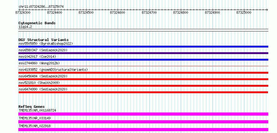Click ruler position 87324300
The image size is (277, 133).
(x=23, y=12)
